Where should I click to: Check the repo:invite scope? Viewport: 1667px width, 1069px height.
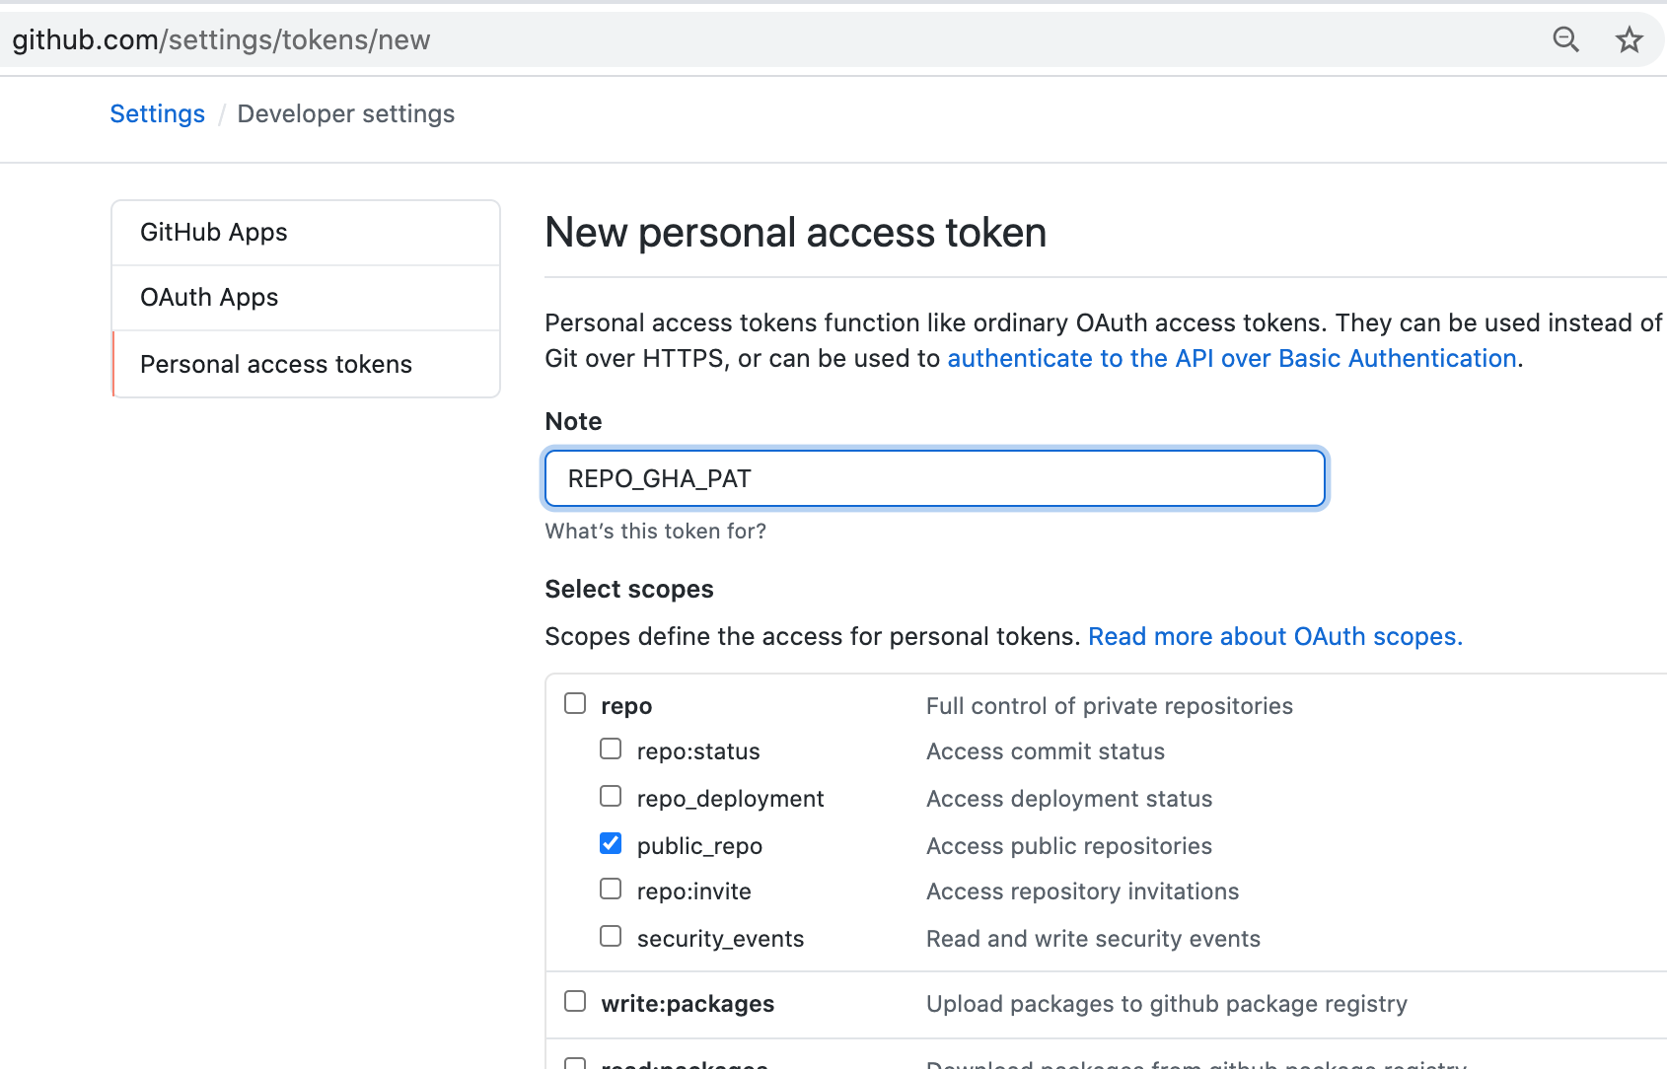611,890
